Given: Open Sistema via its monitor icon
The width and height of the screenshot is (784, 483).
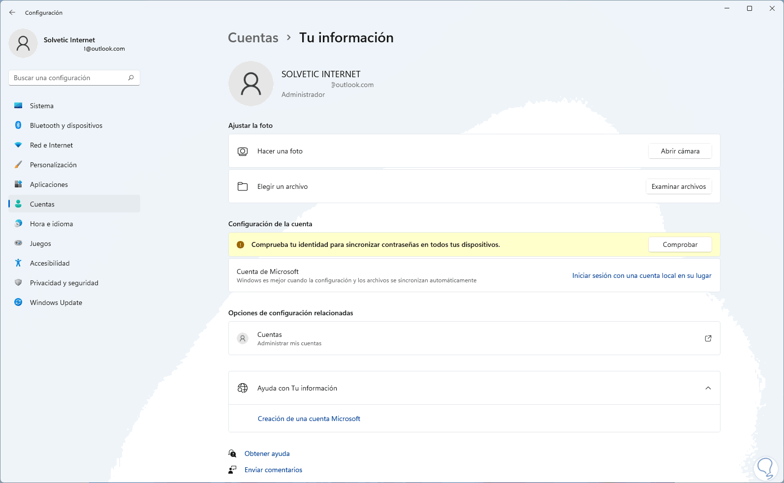Looking at the screenshot, I should point(18,106).
